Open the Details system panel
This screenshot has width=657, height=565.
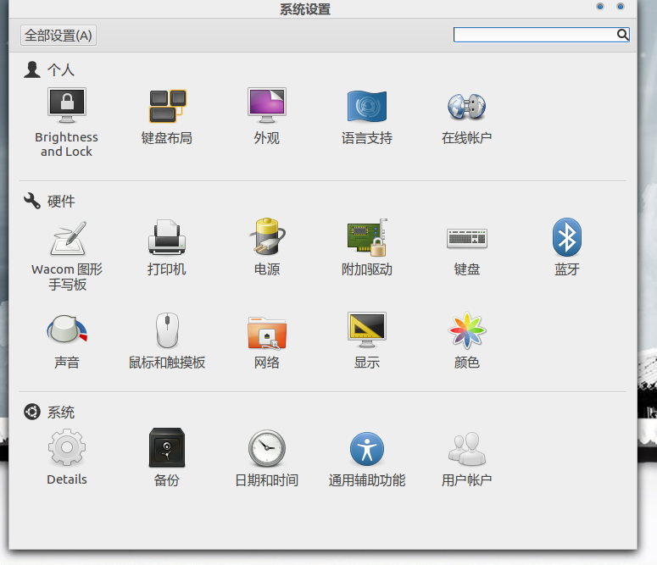(67, 457)
